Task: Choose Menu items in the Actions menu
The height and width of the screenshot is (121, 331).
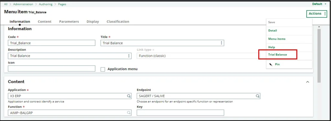Action: tap(289, 39)
